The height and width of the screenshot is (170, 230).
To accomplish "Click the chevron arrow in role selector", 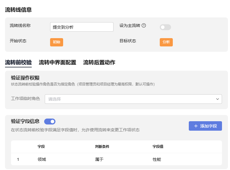I will (x=218, y=99).
